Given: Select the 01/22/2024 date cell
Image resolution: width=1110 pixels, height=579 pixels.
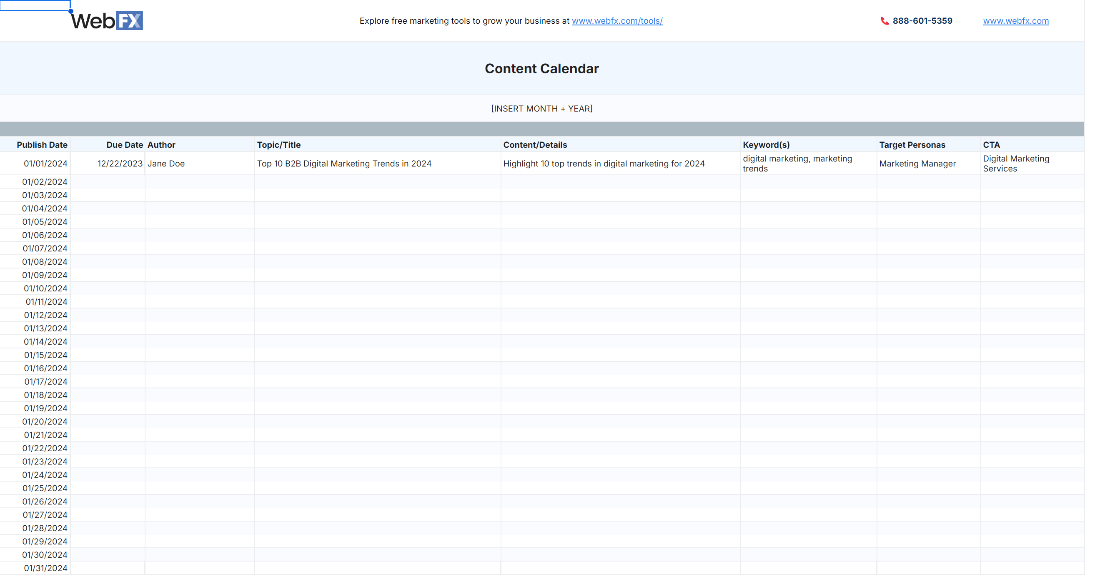Looking at the screenshot, I should 35,448.
